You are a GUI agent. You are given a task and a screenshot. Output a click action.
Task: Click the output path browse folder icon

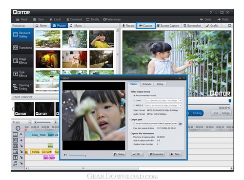tap(180, 124)
